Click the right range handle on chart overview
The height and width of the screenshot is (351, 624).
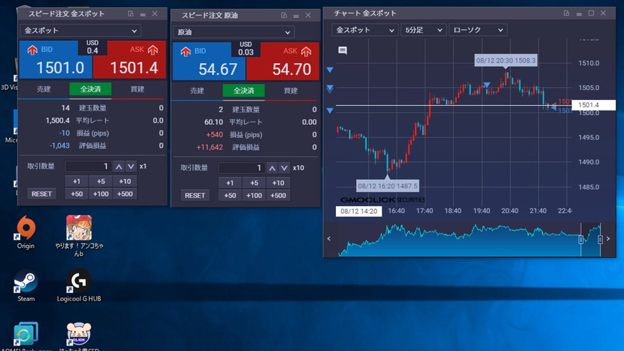600,239
